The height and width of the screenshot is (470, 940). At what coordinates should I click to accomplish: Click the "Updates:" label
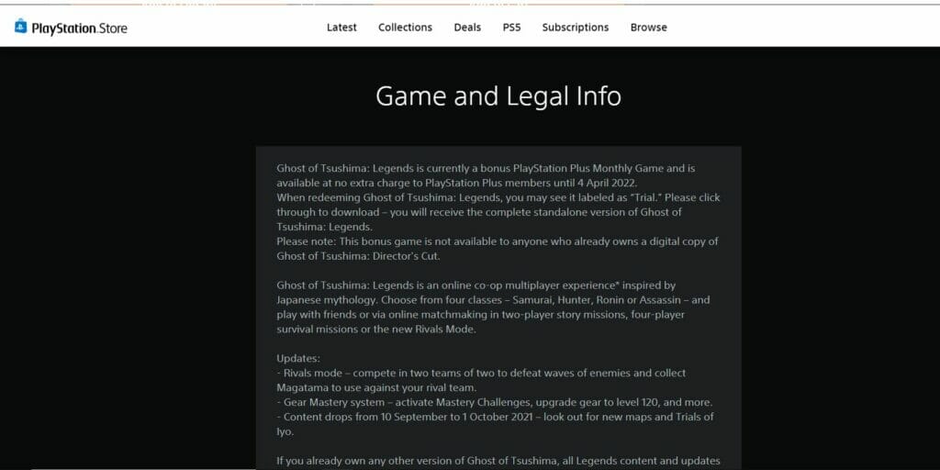(298, 358)
